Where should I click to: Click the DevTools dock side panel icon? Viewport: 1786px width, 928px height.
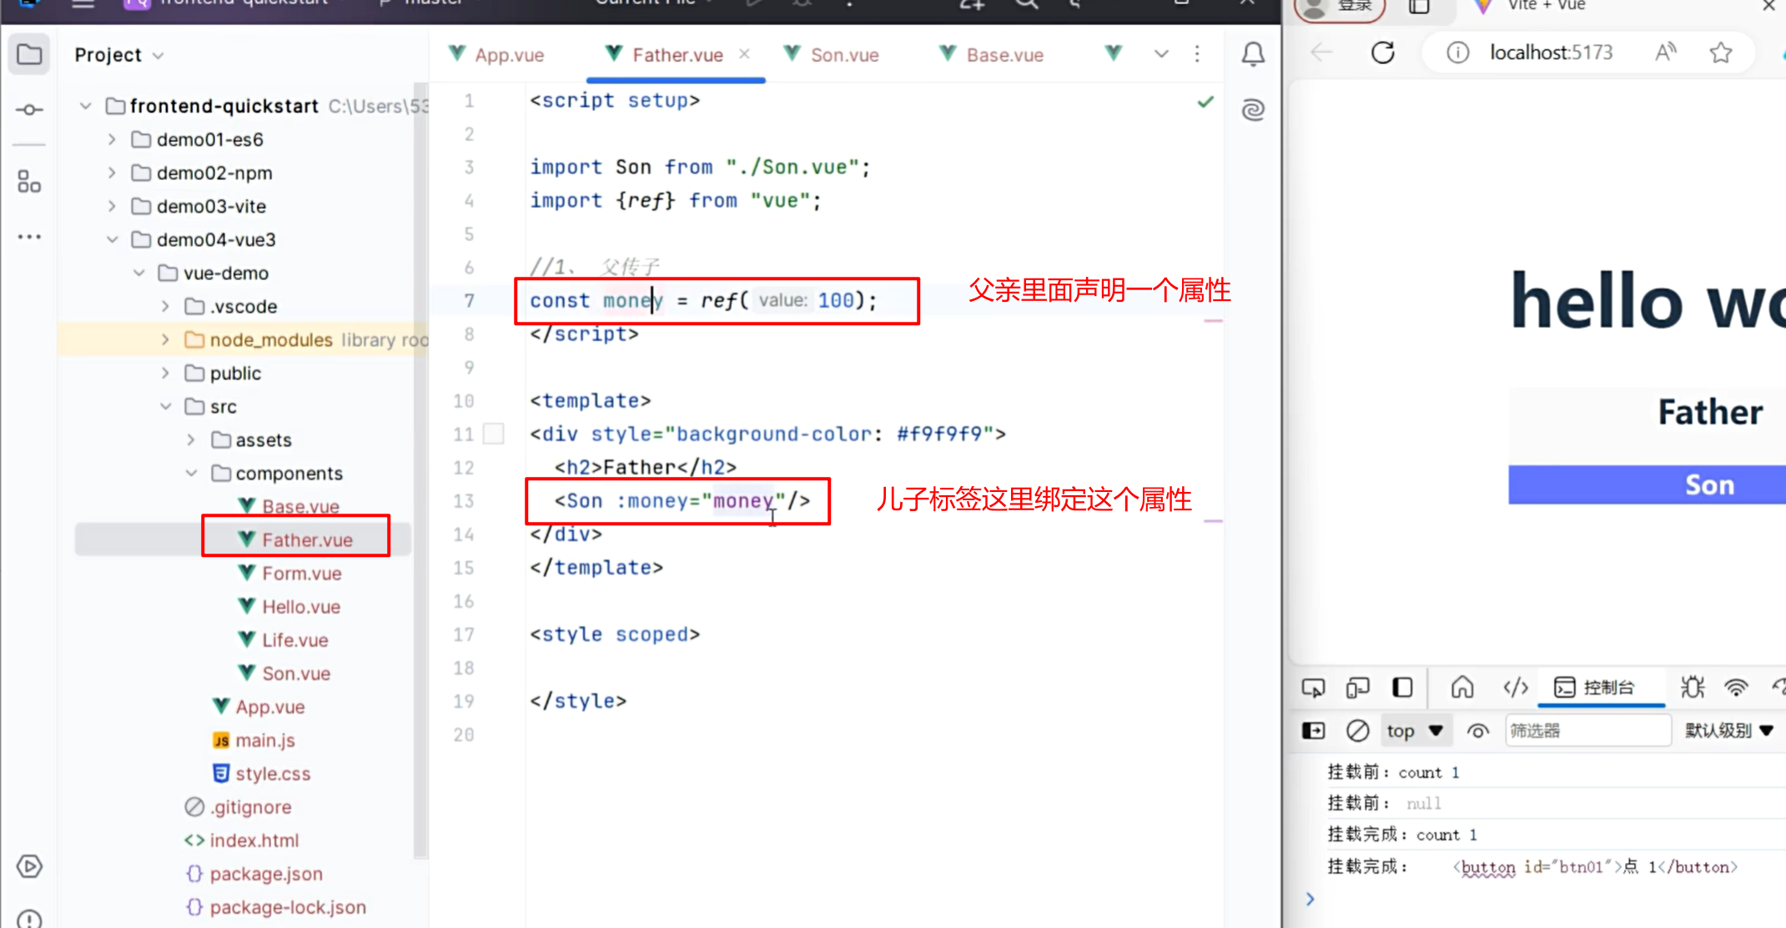click(1402, 687)
